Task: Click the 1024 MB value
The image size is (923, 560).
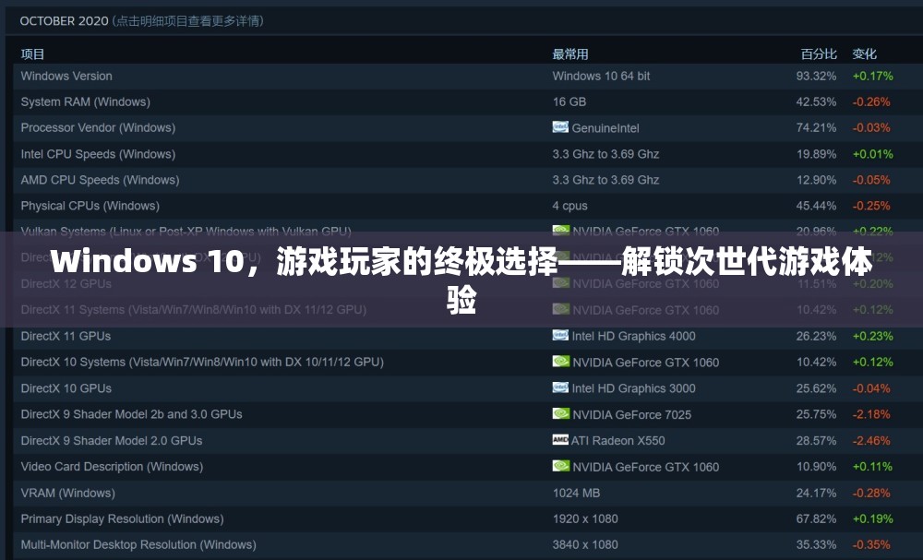Action: pyautogui.click(x=576, y=493)
